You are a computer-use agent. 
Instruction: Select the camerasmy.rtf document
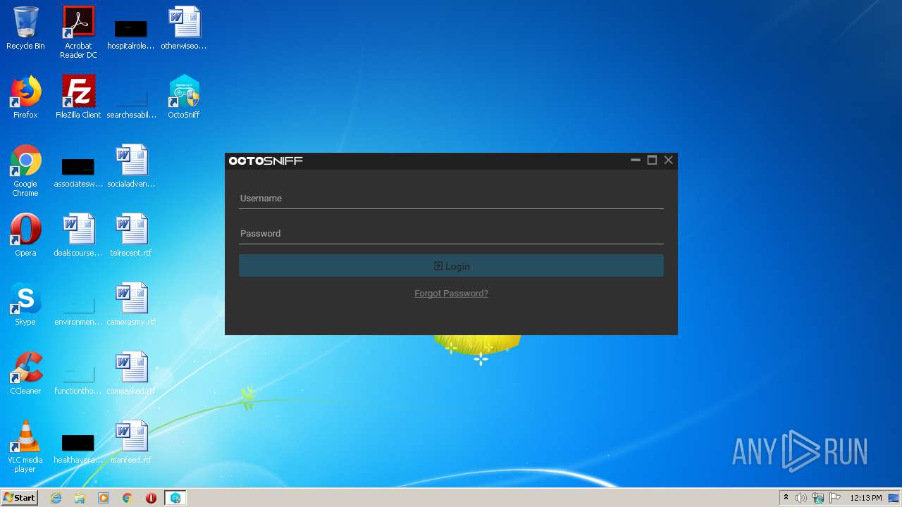click(131, 305)
